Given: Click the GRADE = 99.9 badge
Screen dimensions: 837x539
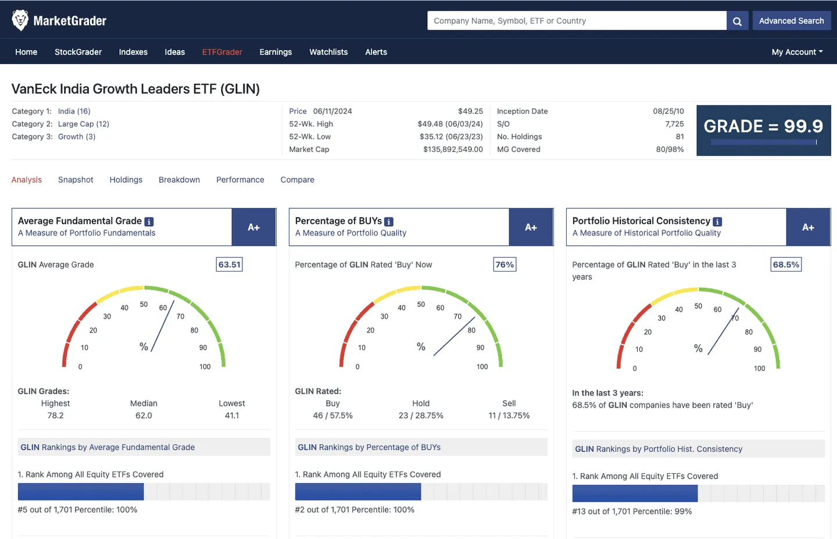Looking at the screenshot, I should tap(764, 130).
